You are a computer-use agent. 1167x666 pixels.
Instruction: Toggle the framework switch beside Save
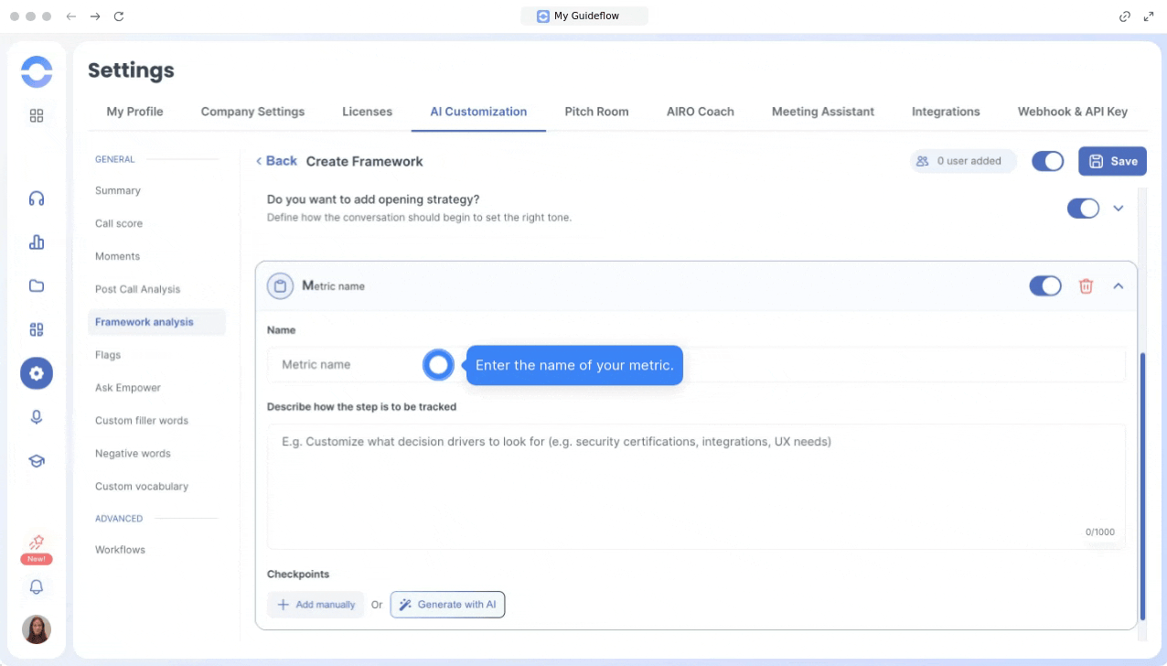[x=1047, y=161]
